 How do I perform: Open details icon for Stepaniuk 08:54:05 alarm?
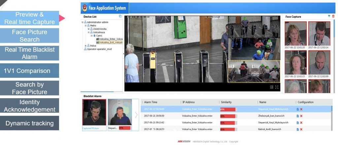point(298,109)
